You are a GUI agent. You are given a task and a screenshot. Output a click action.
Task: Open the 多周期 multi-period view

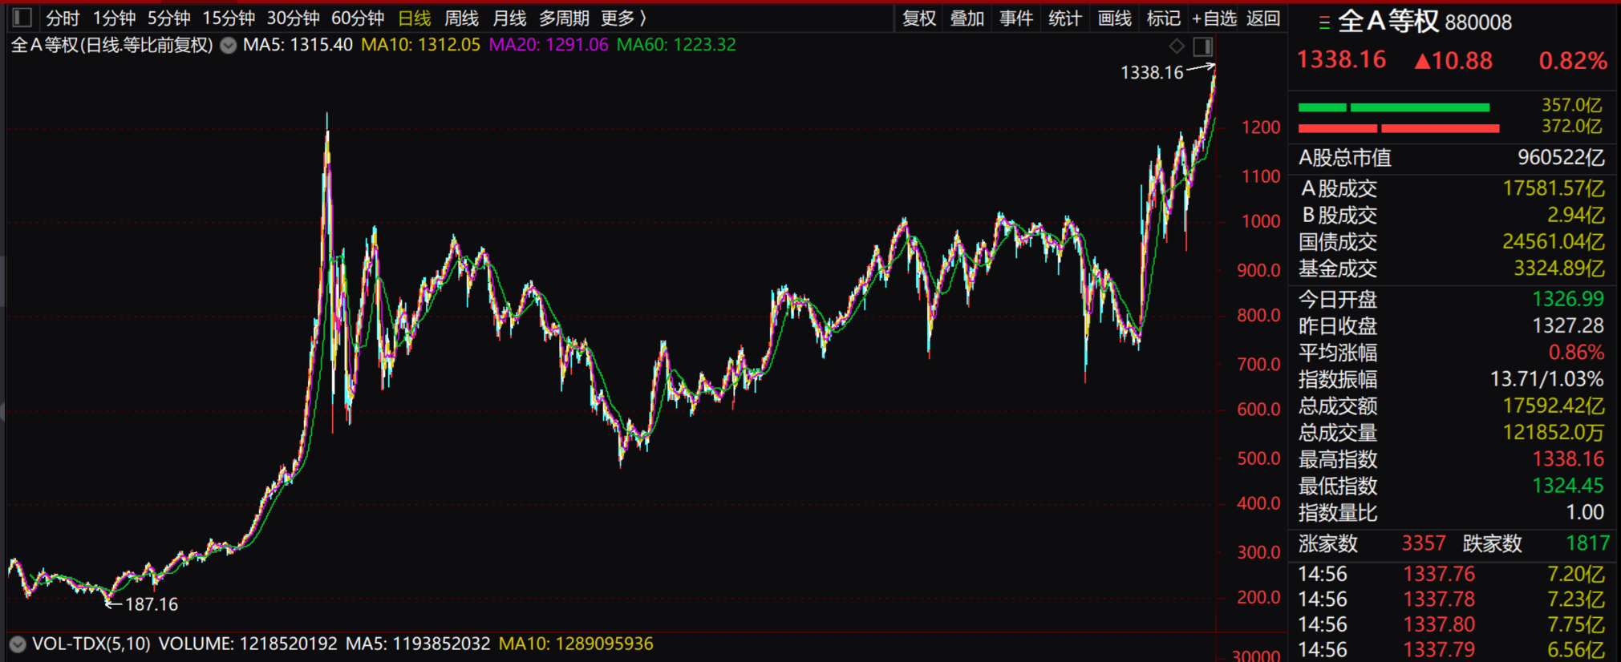click(x=564, y=18)
